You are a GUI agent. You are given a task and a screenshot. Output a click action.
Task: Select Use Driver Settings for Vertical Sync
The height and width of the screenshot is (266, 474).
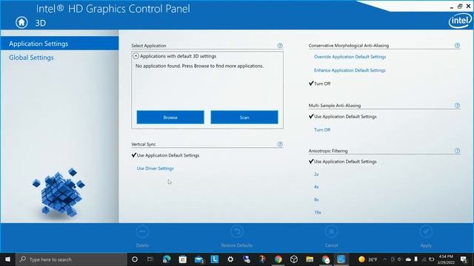(x=155, y=168)
